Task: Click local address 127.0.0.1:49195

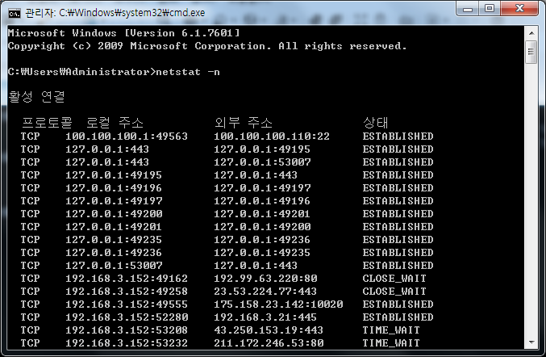Action: point(114,175)
